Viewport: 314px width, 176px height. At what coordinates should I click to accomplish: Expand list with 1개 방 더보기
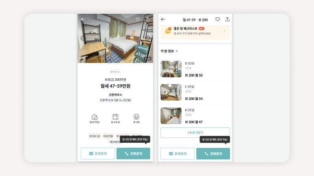click(x=195, y=133)
